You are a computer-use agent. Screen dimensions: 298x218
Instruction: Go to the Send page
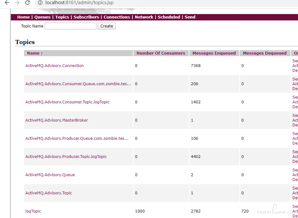[x=190, y=17]
